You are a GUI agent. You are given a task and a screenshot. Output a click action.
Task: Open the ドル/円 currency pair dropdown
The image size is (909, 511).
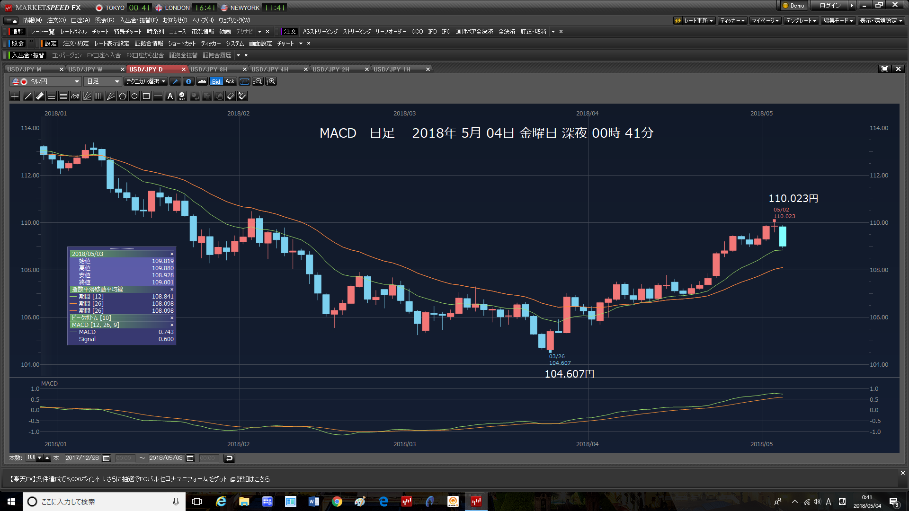45,81
